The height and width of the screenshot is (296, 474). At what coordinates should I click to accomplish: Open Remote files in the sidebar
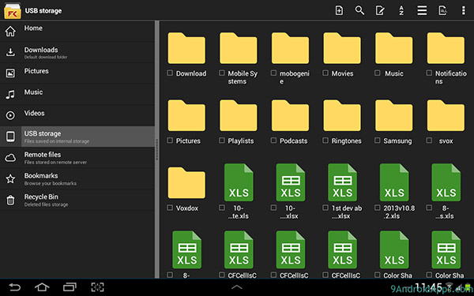(x=77, y=158)
